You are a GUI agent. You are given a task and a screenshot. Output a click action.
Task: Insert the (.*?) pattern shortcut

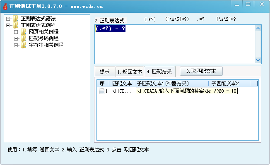[150, 19]
